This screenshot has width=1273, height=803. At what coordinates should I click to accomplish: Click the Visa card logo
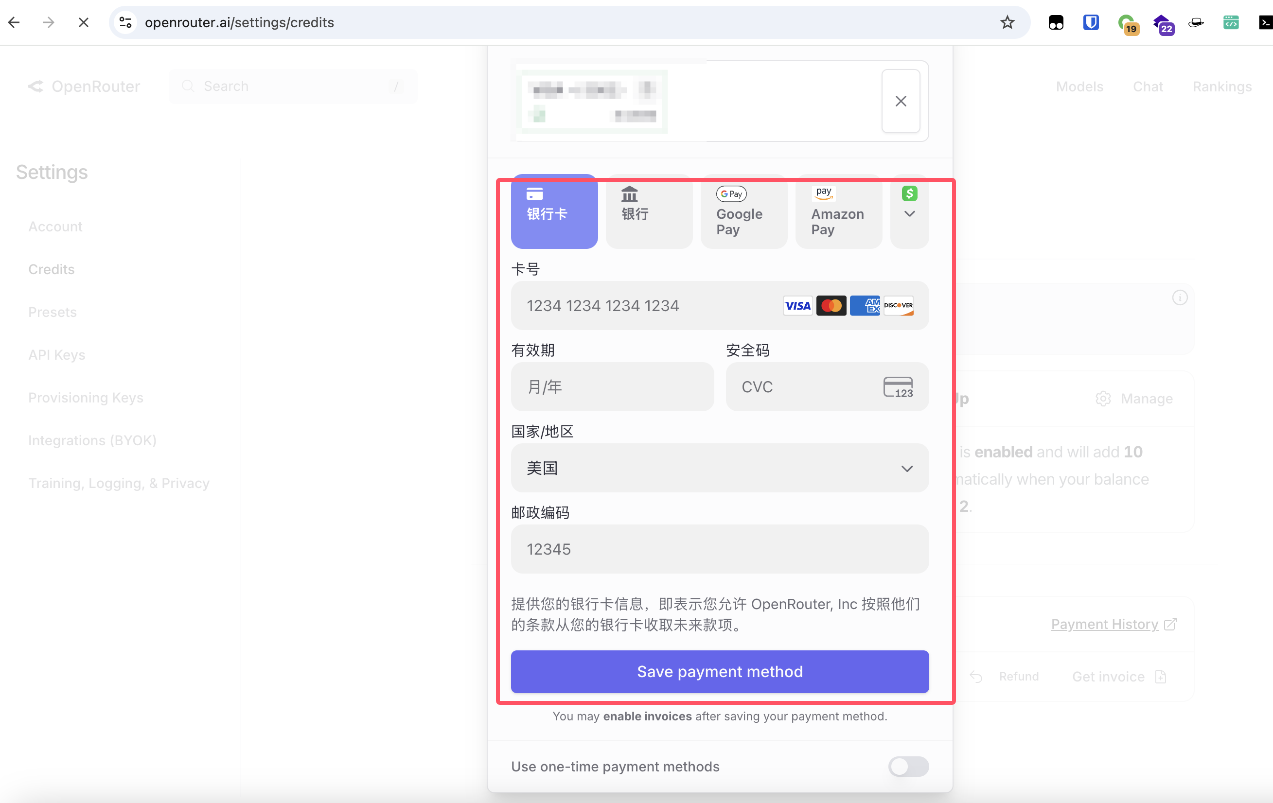[x=797, y=306]
